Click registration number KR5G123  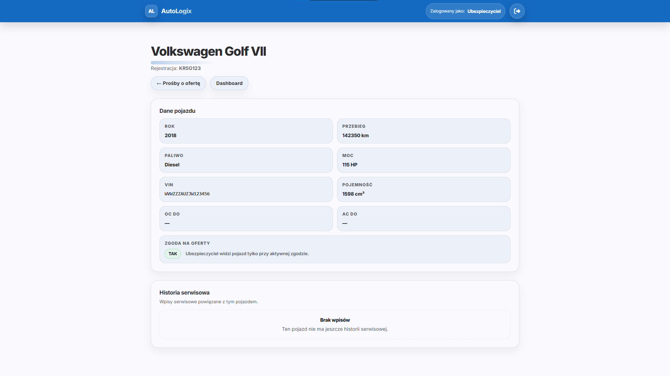[190, 68]
